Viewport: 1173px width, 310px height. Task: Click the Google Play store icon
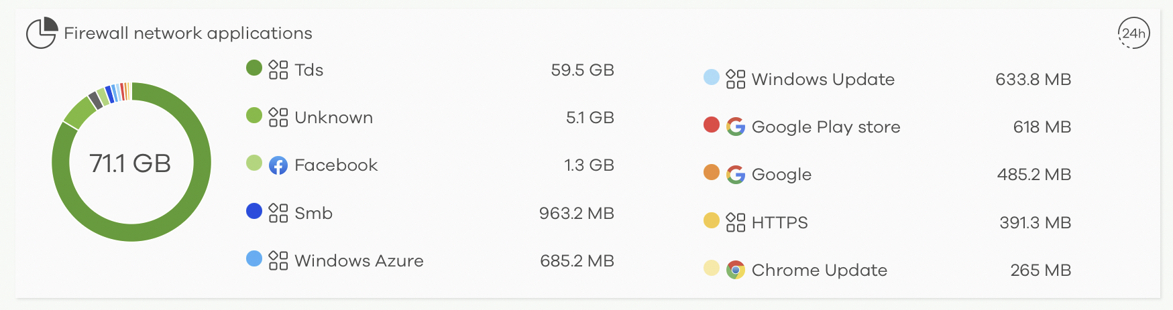pos(736,127)
